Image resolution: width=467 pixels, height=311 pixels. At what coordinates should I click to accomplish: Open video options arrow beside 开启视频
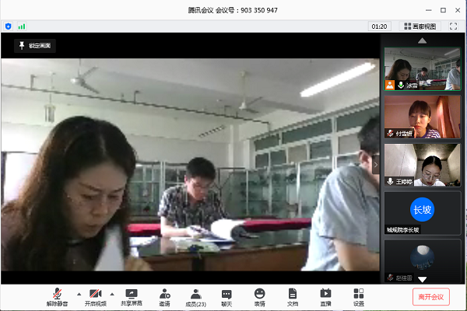[x=112, y=294]
